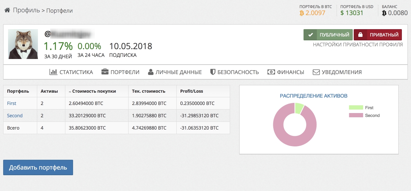This screenshot has width=411, height=191.
Task: Click the bar chart Статистика icon
Action: [x=53, y=72]
